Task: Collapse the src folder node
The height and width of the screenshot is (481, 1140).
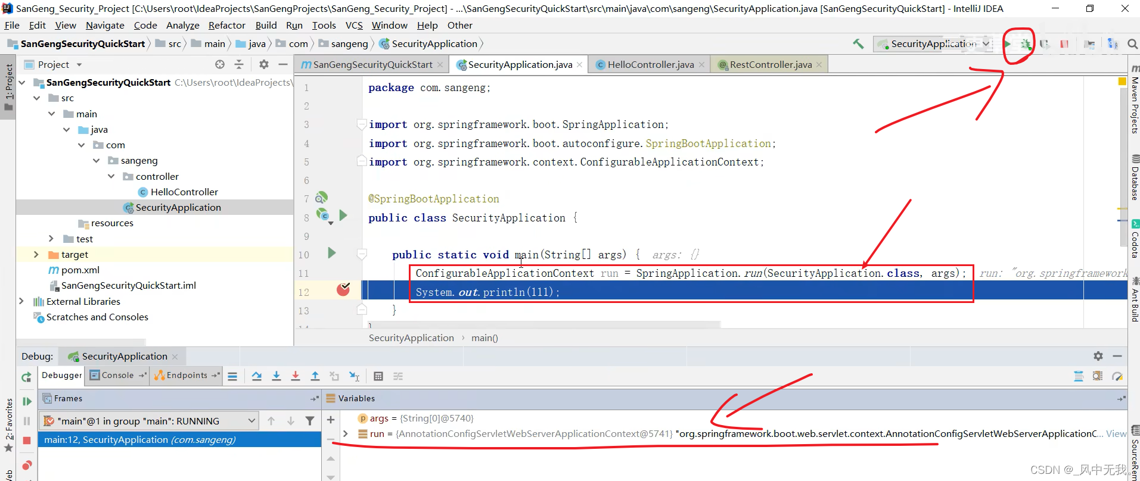Action: click(36, 98)
